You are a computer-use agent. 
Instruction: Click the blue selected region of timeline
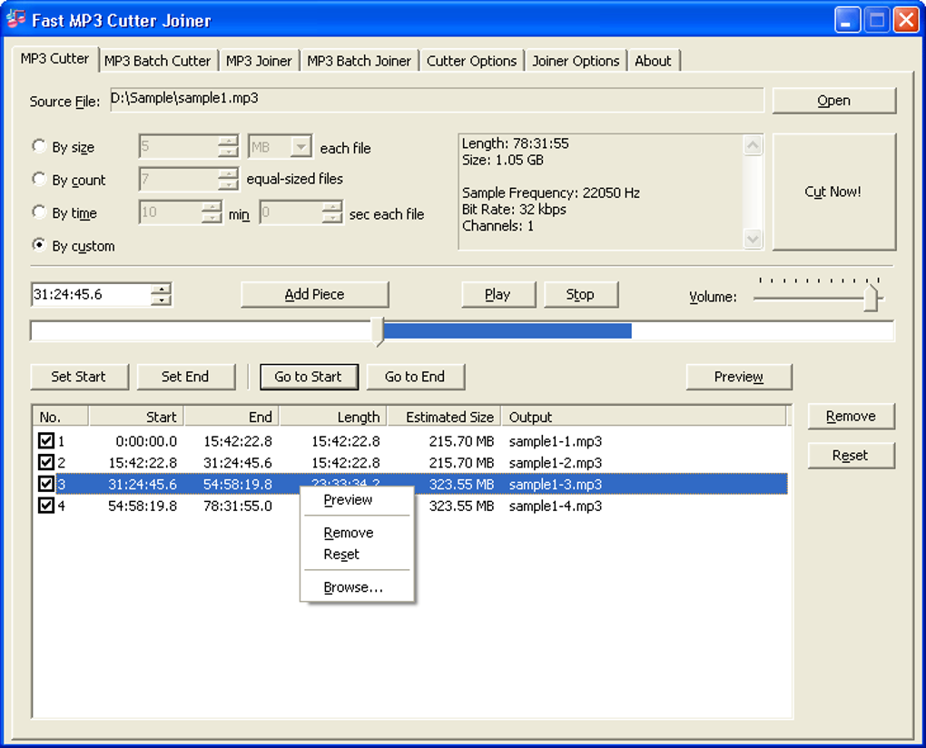507,330
